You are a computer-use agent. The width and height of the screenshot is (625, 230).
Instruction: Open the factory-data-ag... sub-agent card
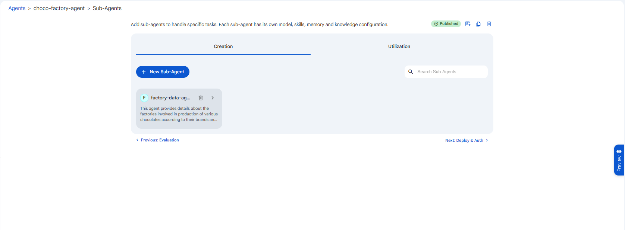pos(179,109)
